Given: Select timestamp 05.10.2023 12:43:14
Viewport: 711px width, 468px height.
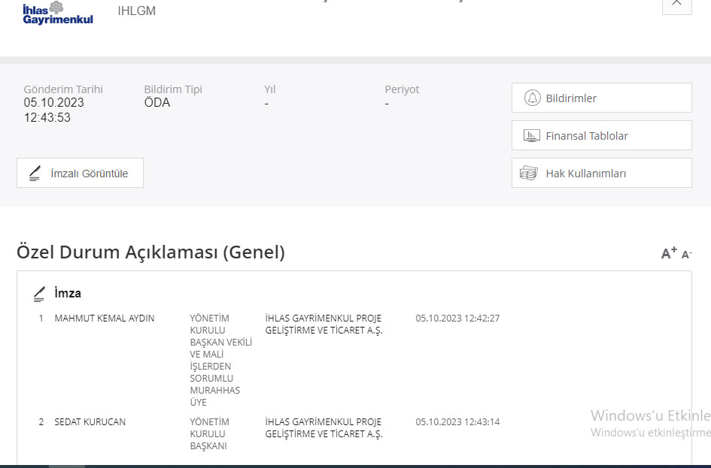Looking at the screenshot, I should [457, 422].
